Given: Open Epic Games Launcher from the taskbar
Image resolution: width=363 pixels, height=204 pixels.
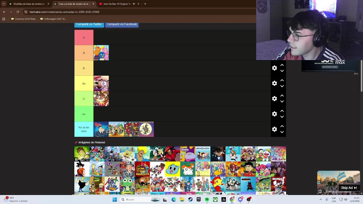Looking at the screenshot, I should pos(199,199).
